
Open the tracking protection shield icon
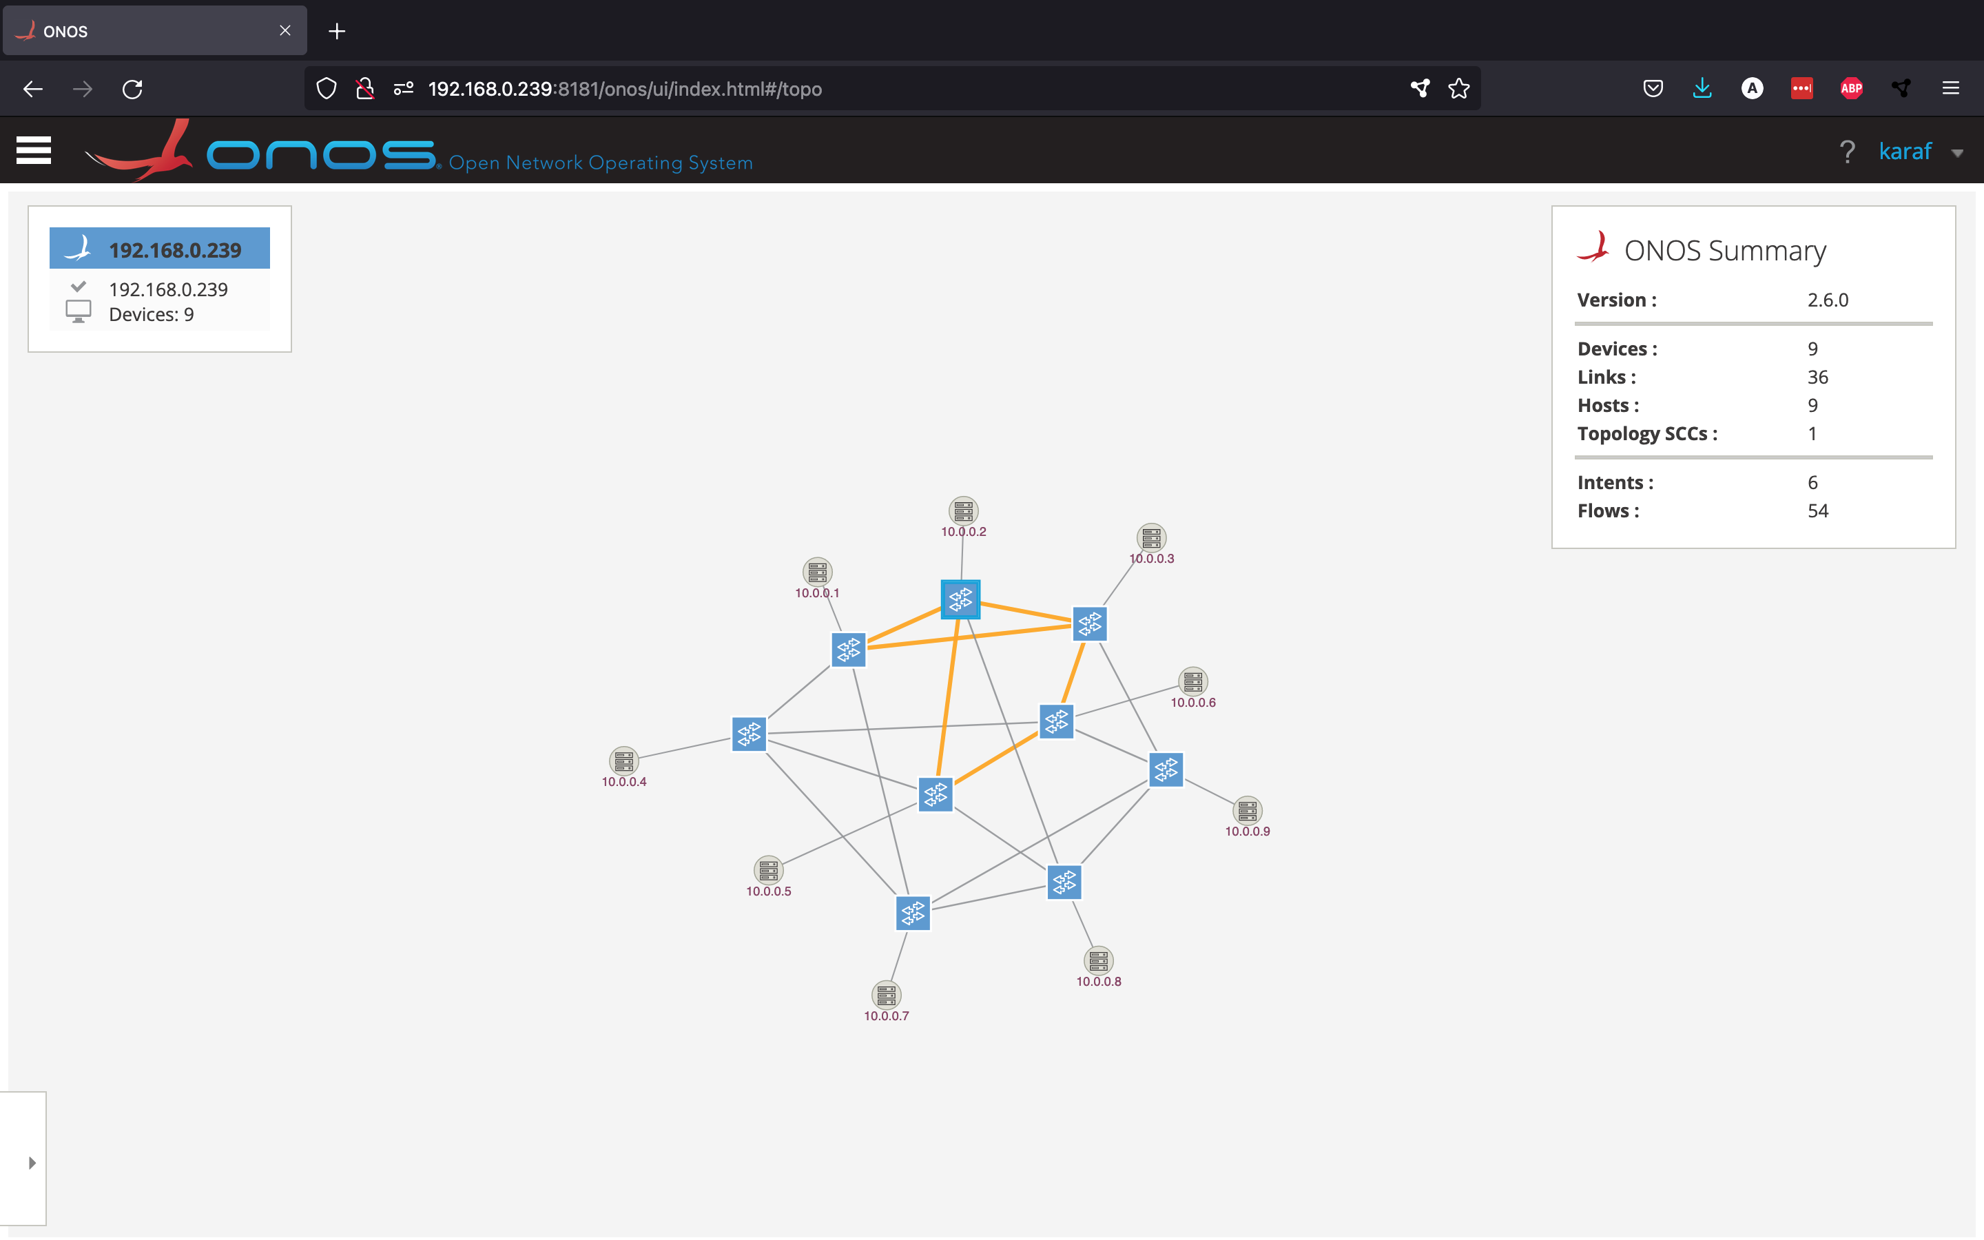(x=327, y=89)
